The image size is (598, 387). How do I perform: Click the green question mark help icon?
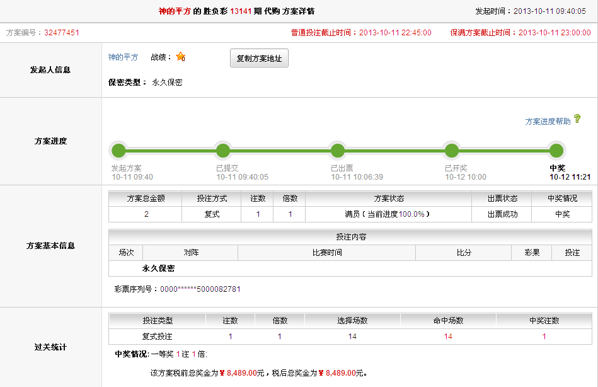click(x=577, y=119)
